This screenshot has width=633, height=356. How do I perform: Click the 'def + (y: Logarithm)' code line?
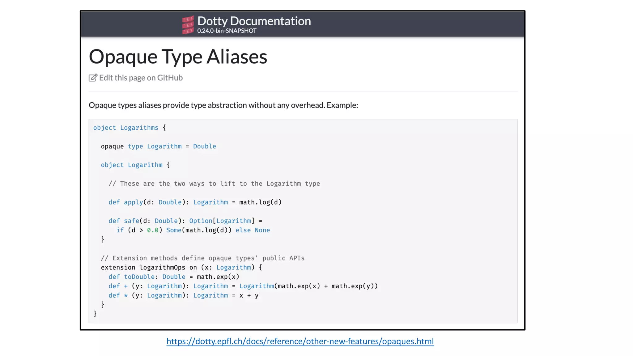(243, 286)
